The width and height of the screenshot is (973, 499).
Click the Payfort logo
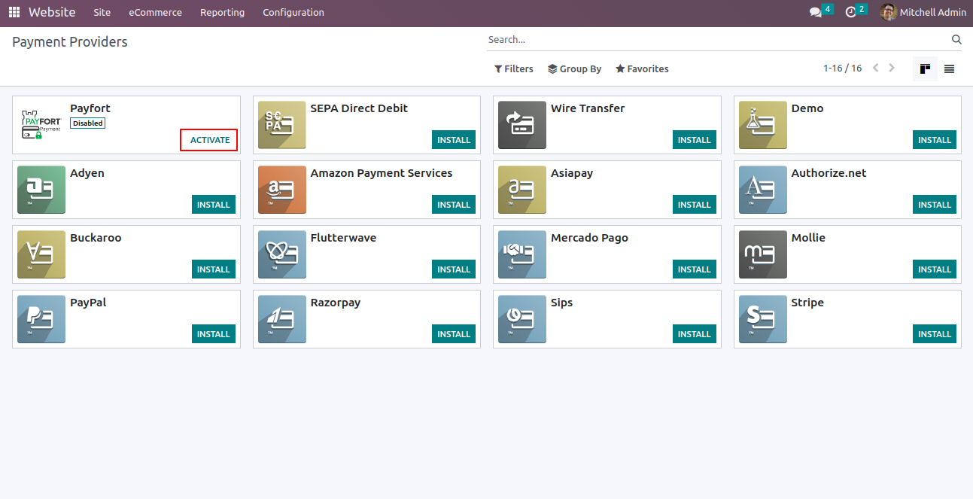[x=41, y=125]
